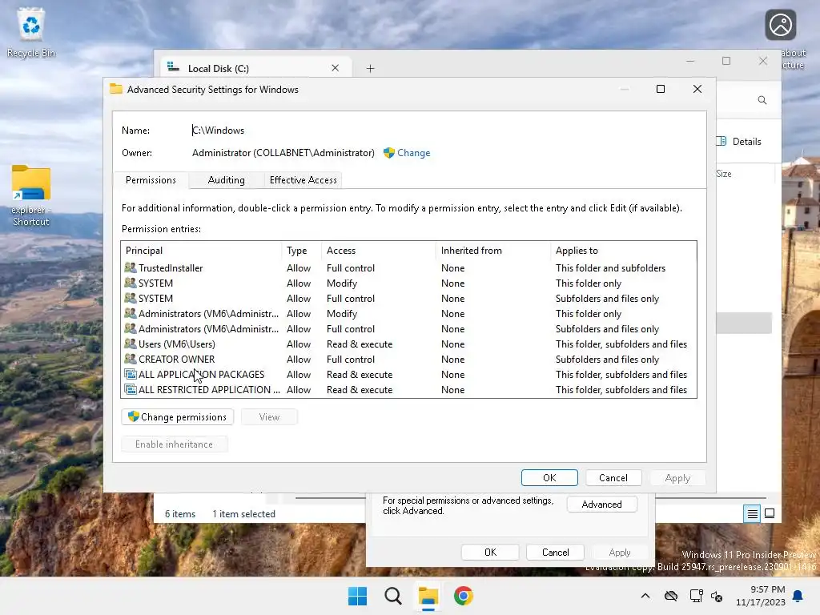820x615 pixels.
Task: Confirm with OK in Advanced Security Settings
Action: pos(549,478)
